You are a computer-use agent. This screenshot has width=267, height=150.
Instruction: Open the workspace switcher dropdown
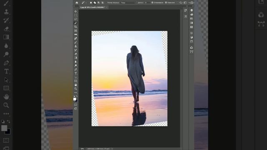pos(186,3)
